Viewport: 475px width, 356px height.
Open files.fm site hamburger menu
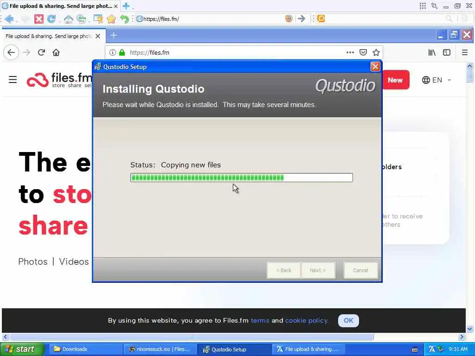(13, 80)
